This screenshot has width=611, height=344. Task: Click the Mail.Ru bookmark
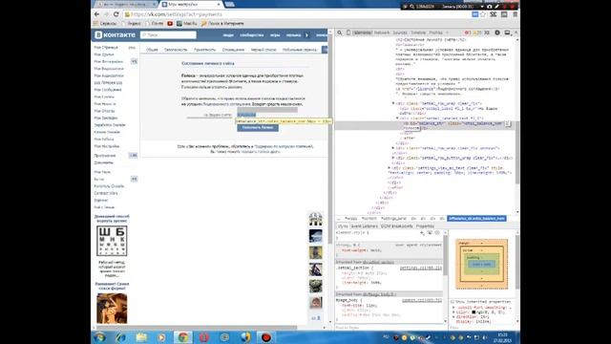pos(187,23)
